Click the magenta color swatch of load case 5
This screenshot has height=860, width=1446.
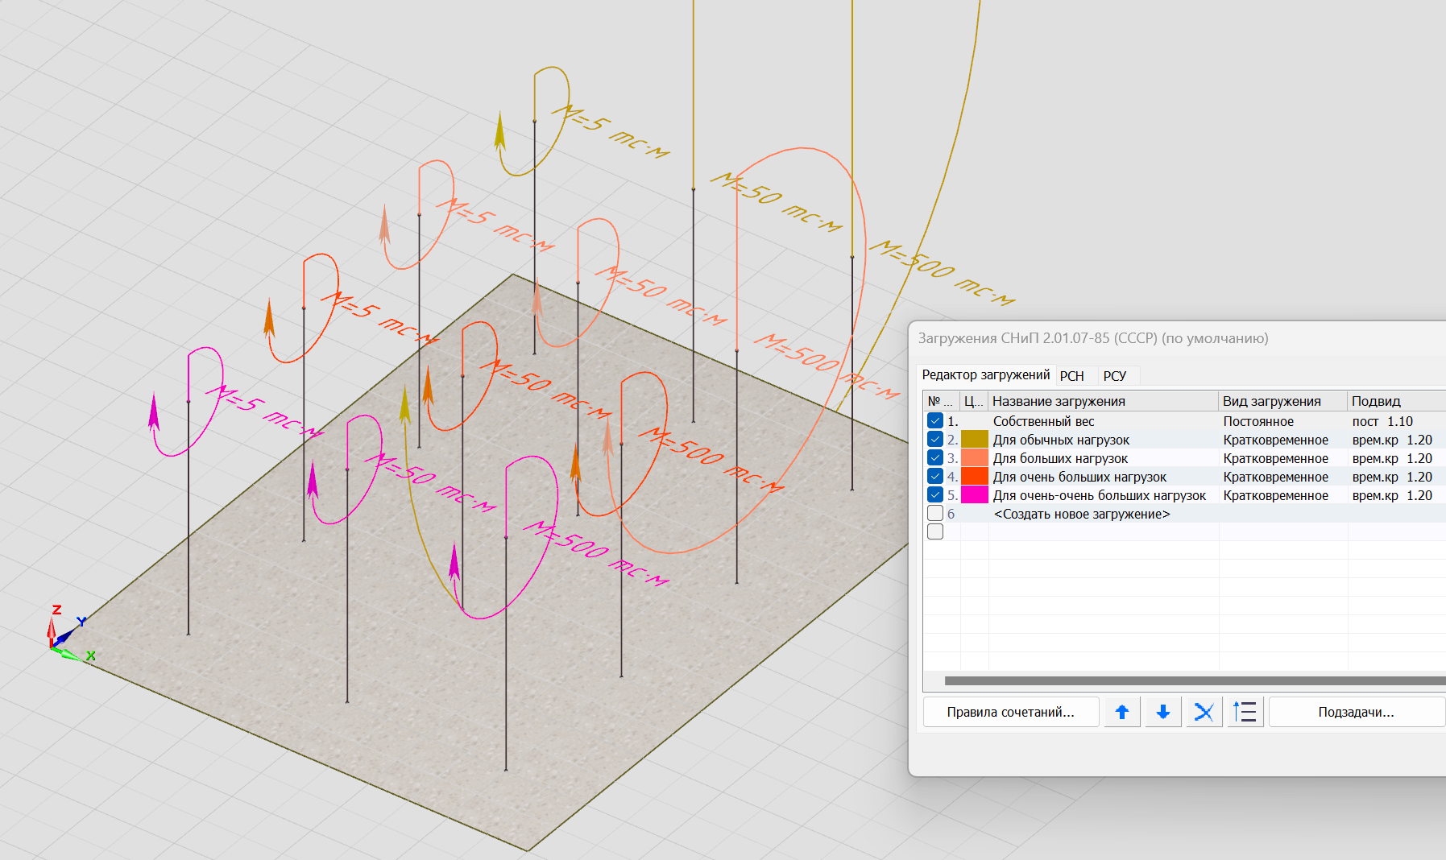974,494
